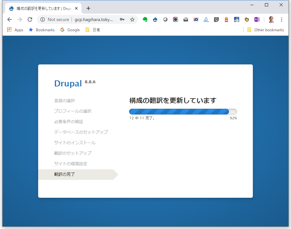
Task: Open the blue triangle extension icon
Action: pyautogui.click(x=206, y=19)
